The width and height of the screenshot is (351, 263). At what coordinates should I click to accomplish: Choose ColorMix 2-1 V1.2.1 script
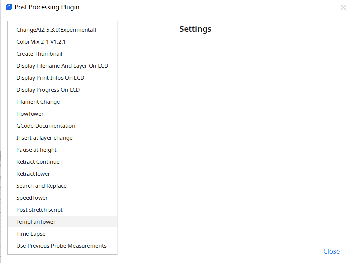[x=62, y=42]
